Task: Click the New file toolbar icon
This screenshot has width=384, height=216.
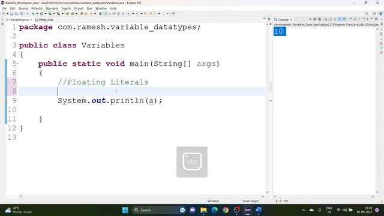Action: click(x=3, y=14)
